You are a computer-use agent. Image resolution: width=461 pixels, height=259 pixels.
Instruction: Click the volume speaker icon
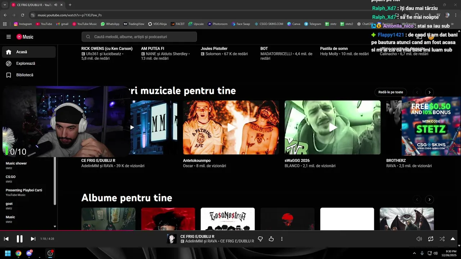[419, 239]
